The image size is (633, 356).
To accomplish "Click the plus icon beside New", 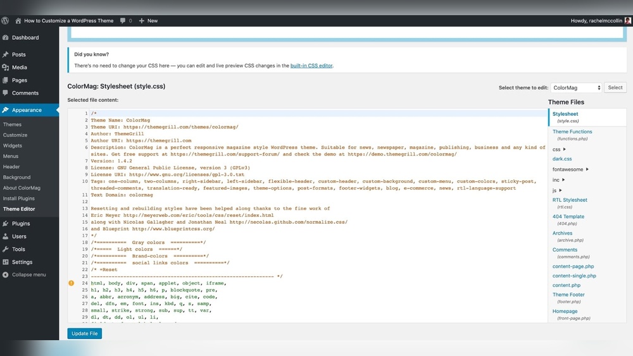I will pos(142,21).
